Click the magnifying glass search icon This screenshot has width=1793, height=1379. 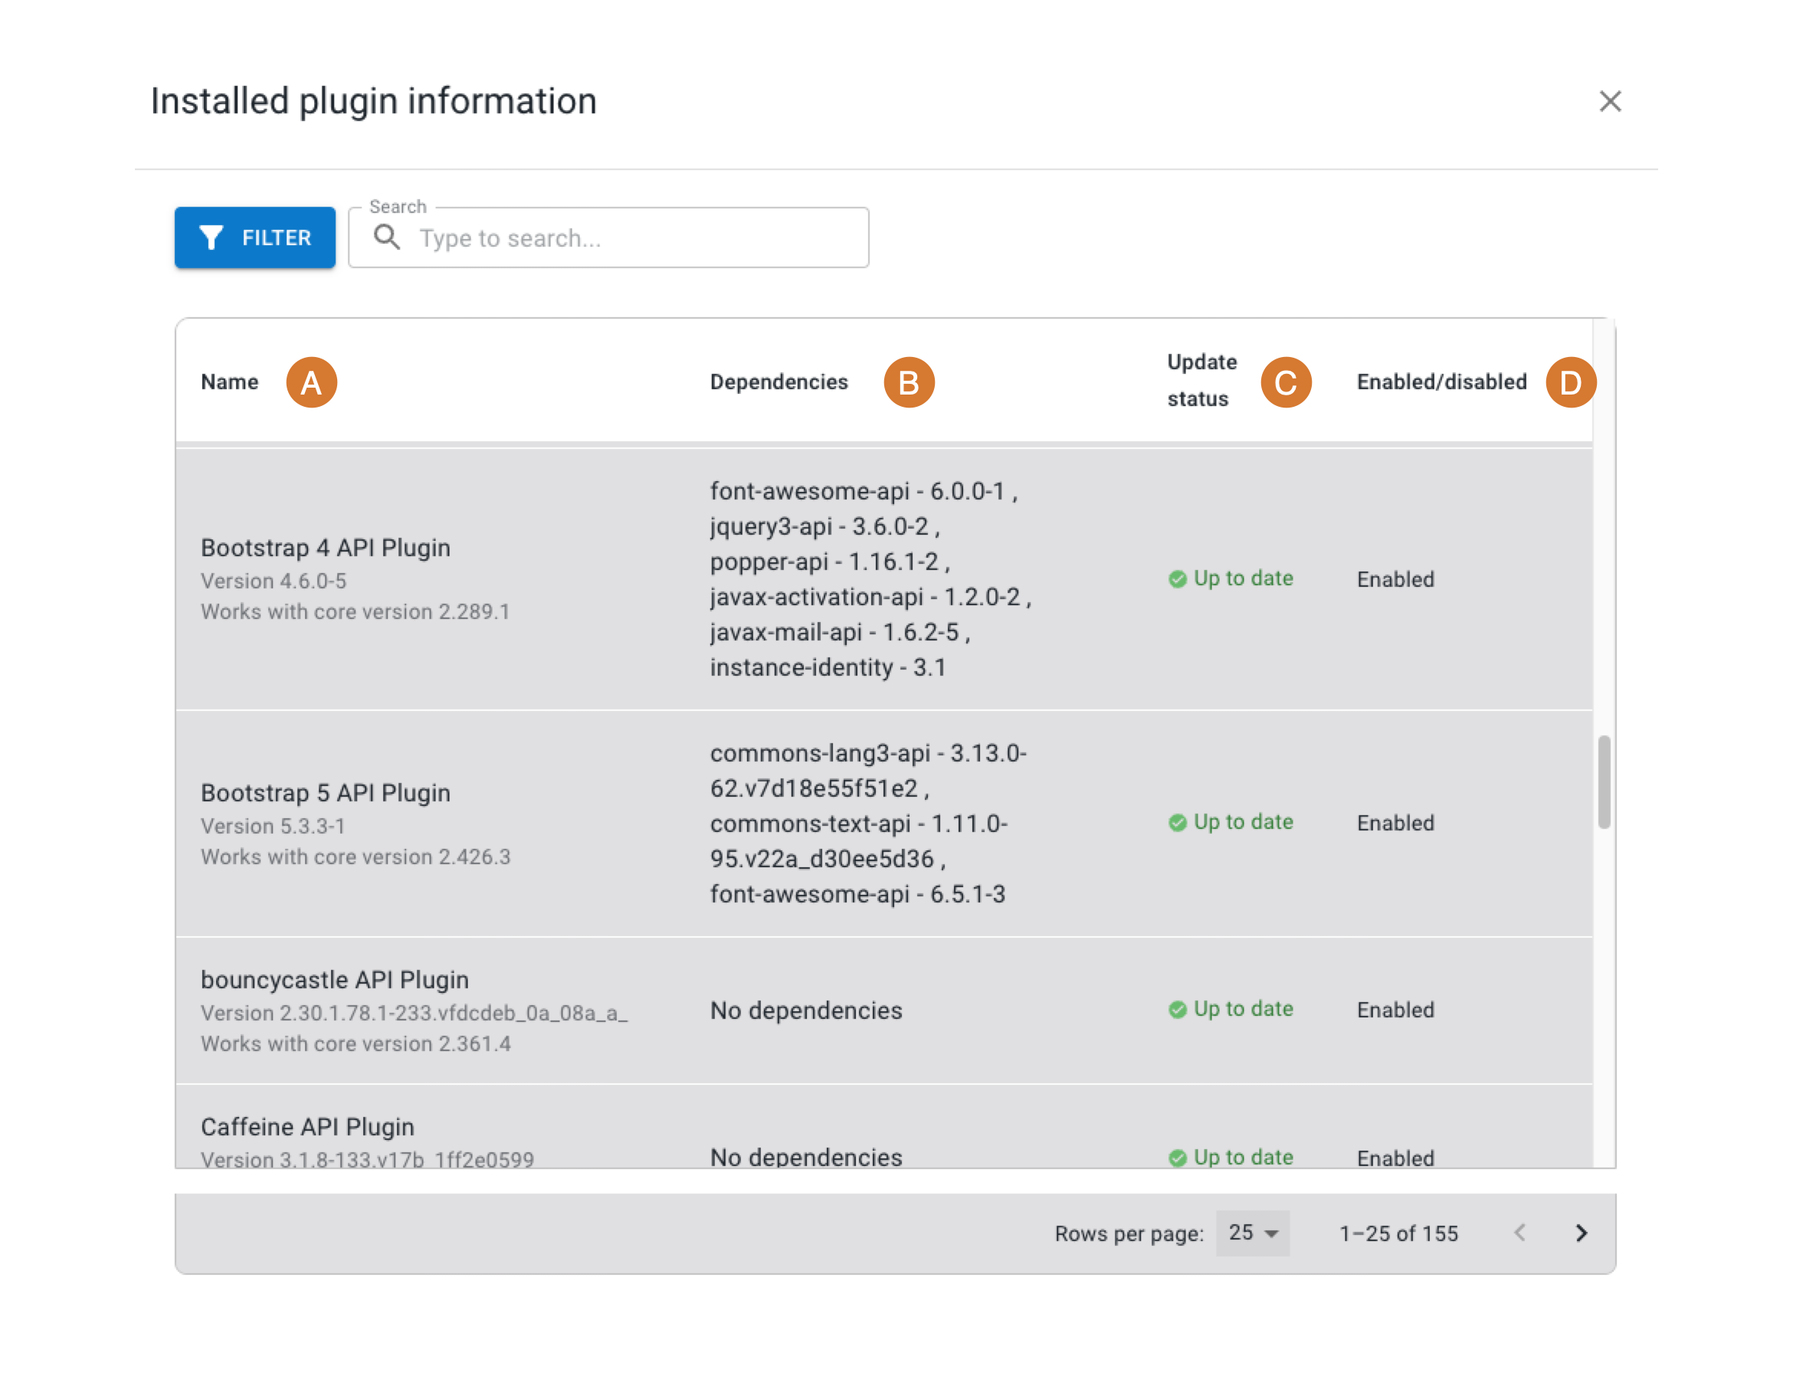pyautogui.click(x=388, y=238)
